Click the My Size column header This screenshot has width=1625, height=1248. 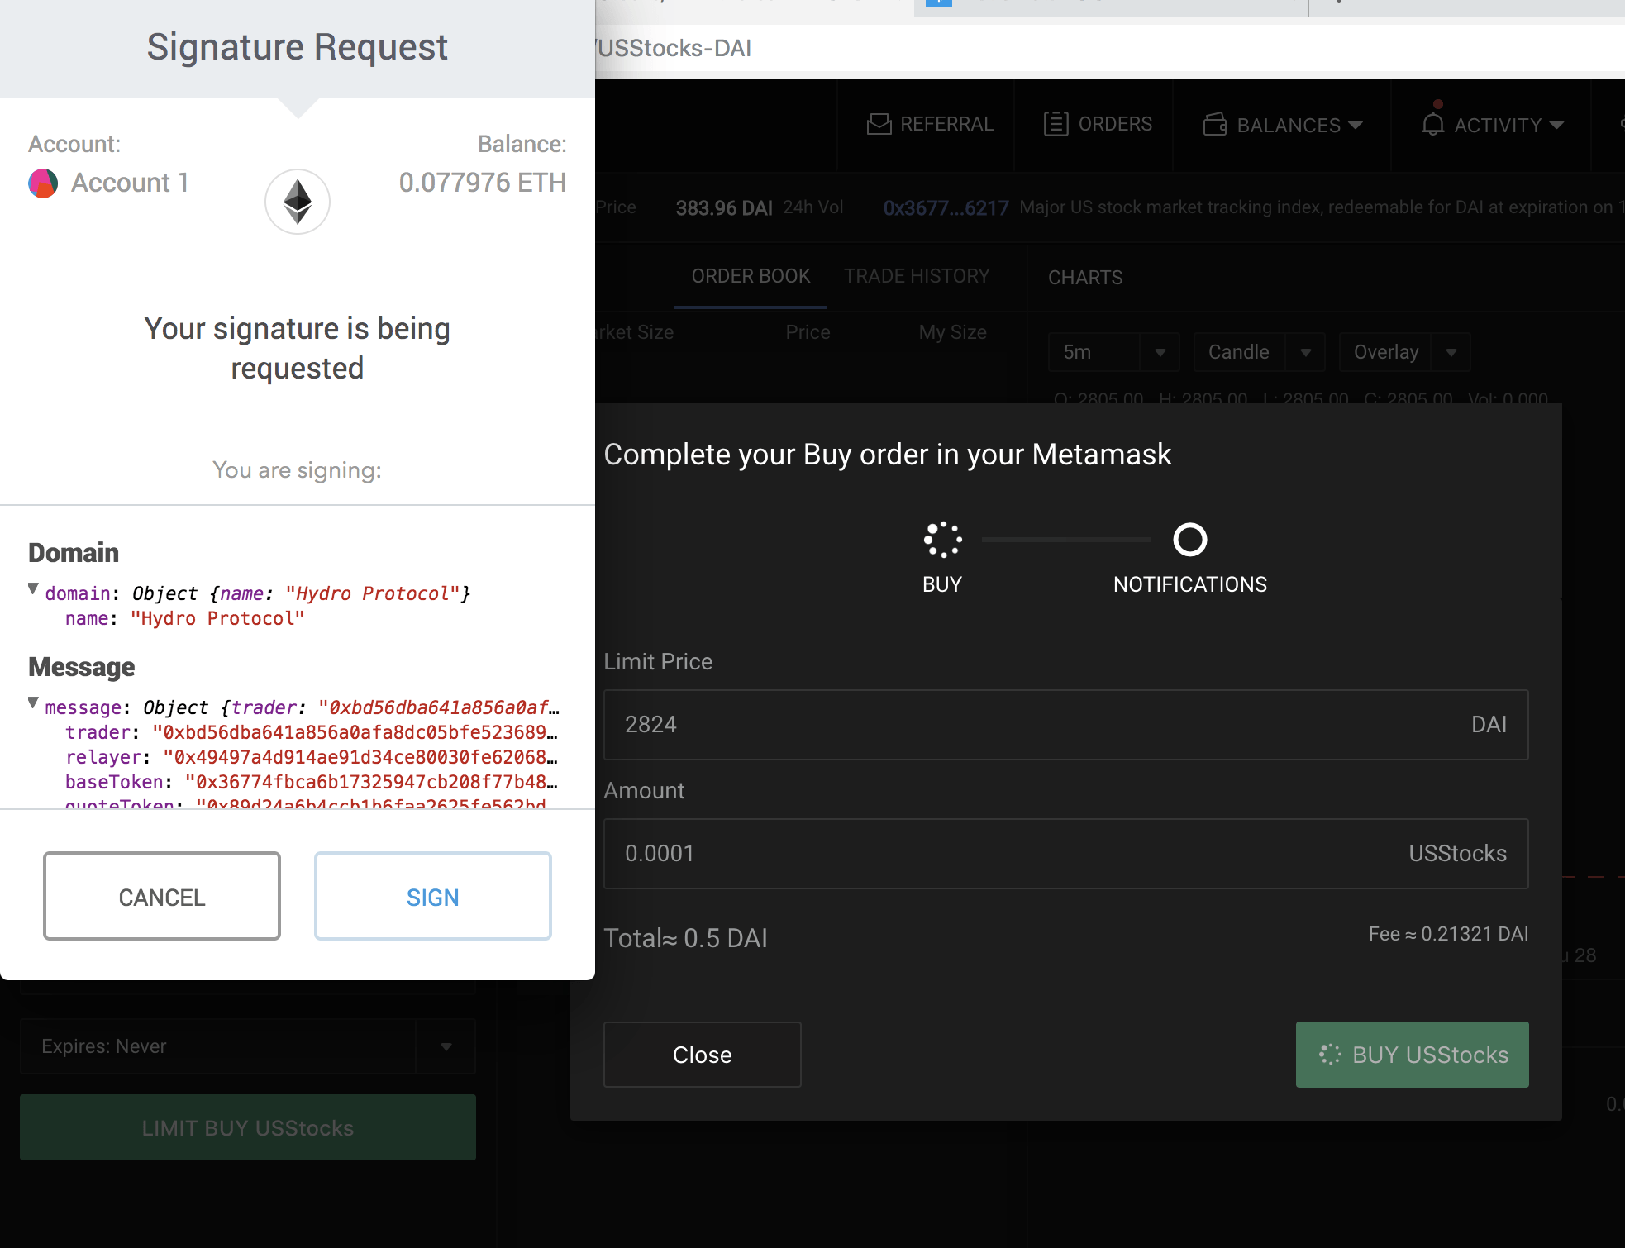pos(953,332)
